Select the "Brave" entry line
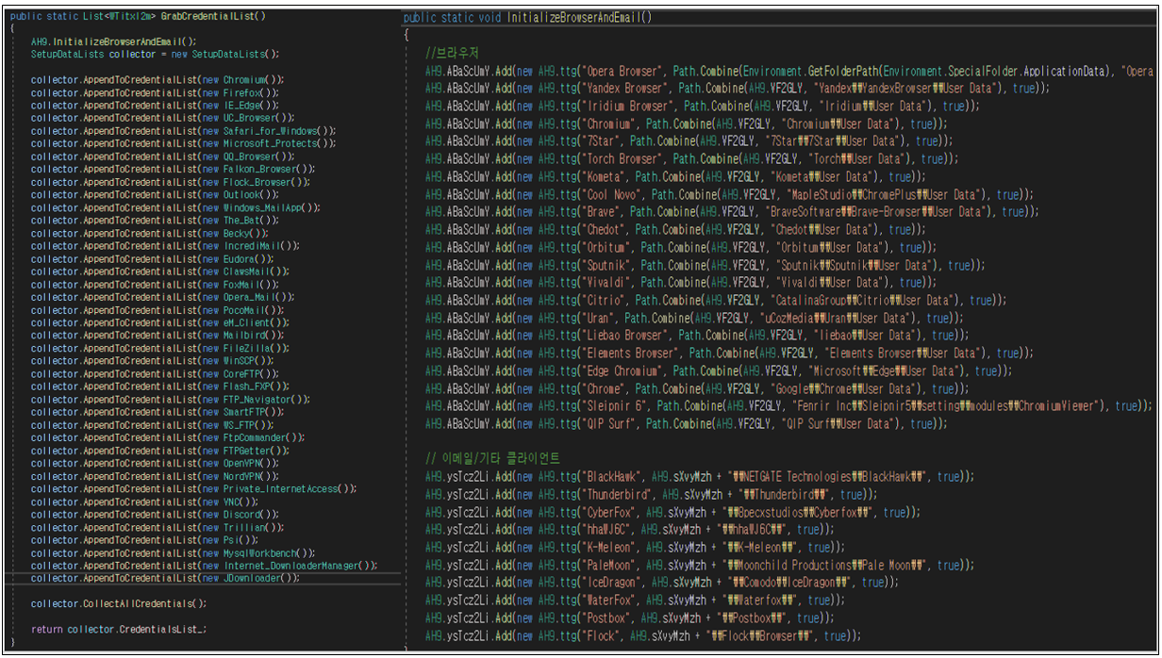This screenshot has height=658, width=1162. tap(732, 212)
